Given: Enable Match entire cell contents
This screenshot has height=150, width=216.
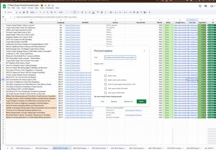Looking at the screenshot, I should (x=106, y=80).
